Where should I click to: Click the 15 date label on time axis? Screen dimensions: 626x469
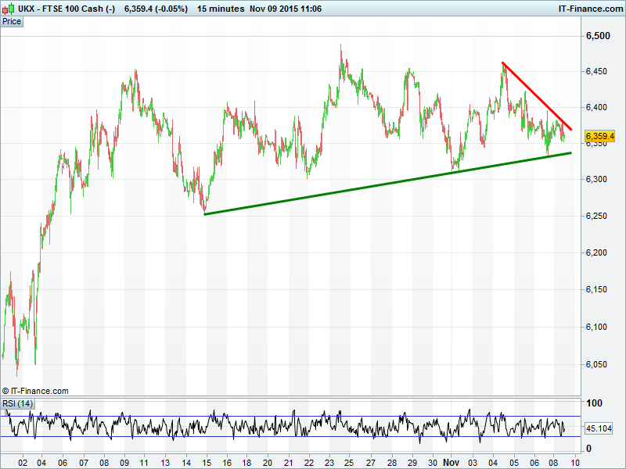click(x=206, y=462)
